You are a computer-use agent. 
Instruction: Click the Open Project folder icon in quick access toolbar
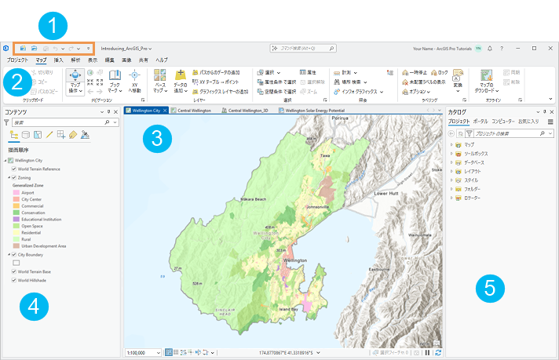[34, 48]
